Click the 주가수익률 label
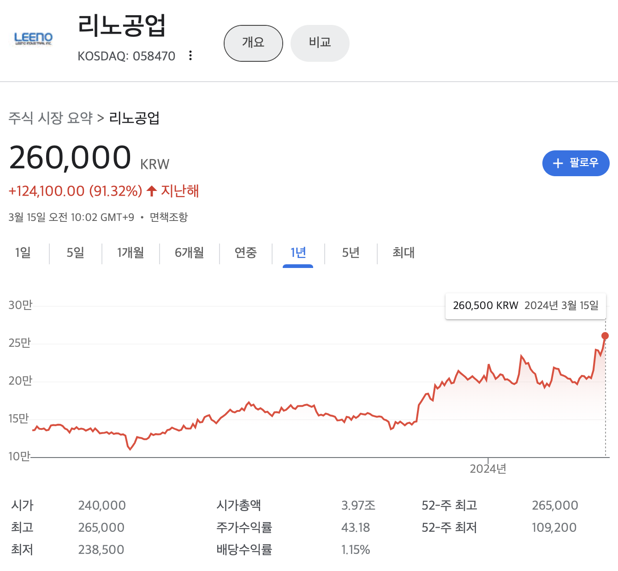Image resolution: width=618 pixels, height=571 pixels. tap(244, 528)
